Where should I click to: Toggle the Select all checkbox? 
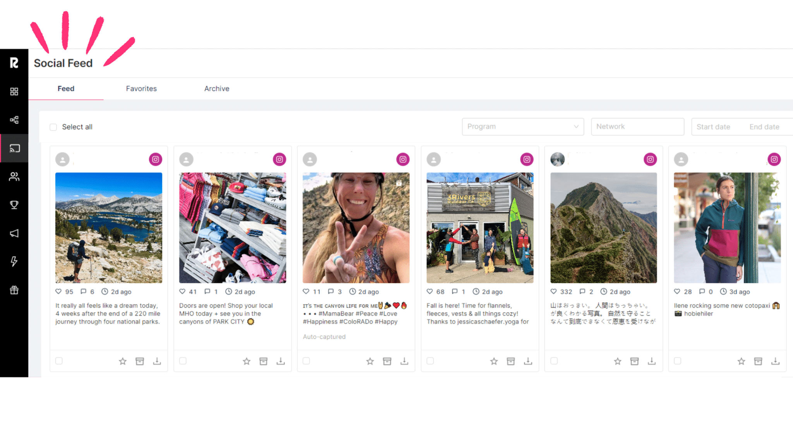(54, 127)
